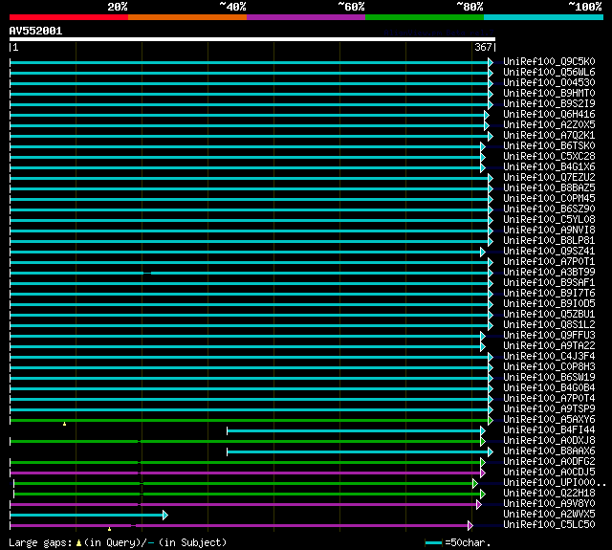Click the short cyan A2WVX5 alignment arrowhead
The image size is (612, 550).
165,516
